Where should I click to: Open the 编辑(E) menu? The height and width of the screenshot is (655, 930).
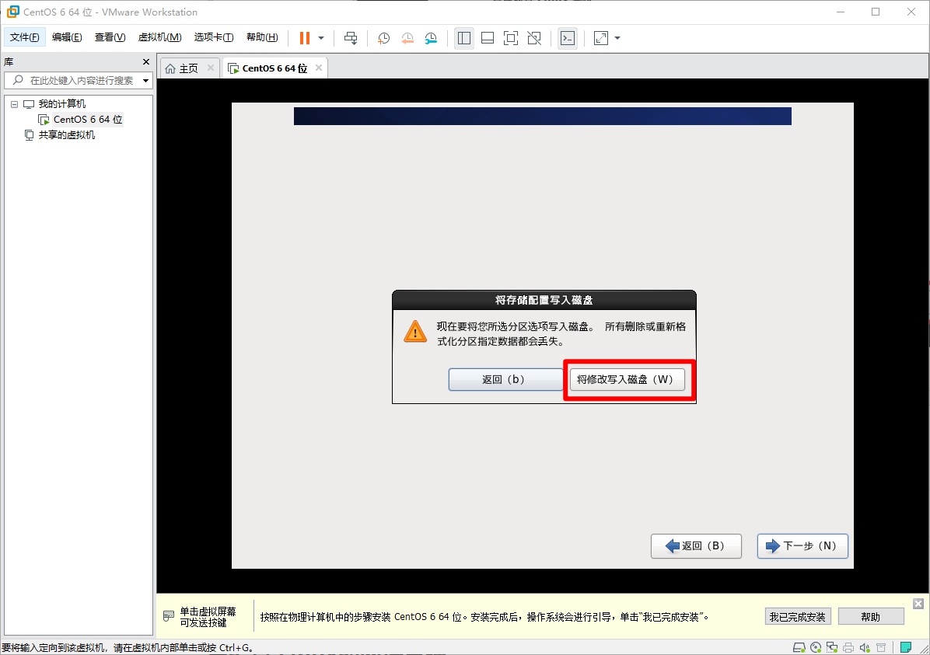tap(67, 37)
